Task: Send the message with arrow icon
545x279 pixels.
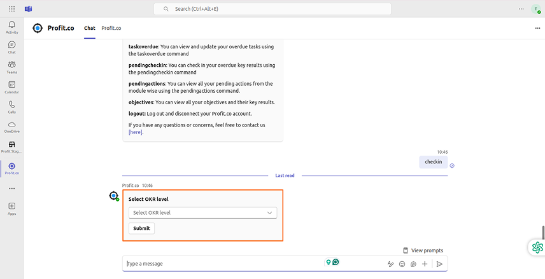Action: pyautogui.click(x=439, y=264)
